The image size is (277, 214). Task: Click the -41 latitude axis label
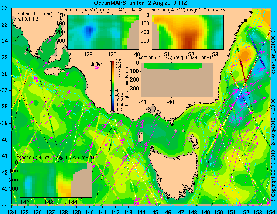[4, 156]
